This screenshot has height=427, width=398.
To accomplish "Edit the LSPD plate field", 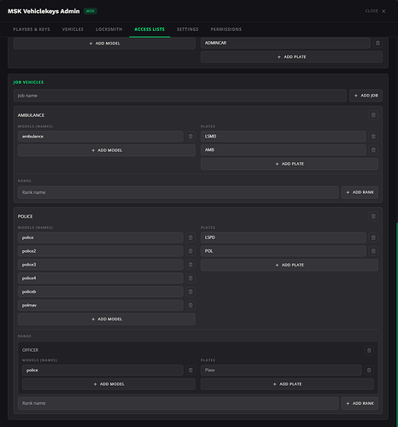I will pos(284,237).
